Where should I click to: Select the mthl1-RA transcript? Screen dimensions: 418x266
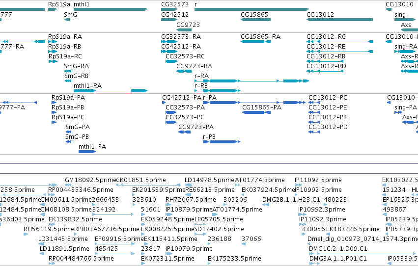coord(111,91)
